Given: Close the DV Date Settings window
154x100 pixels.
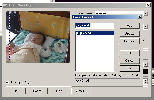Looking at the screenshot, I should 148,5.
